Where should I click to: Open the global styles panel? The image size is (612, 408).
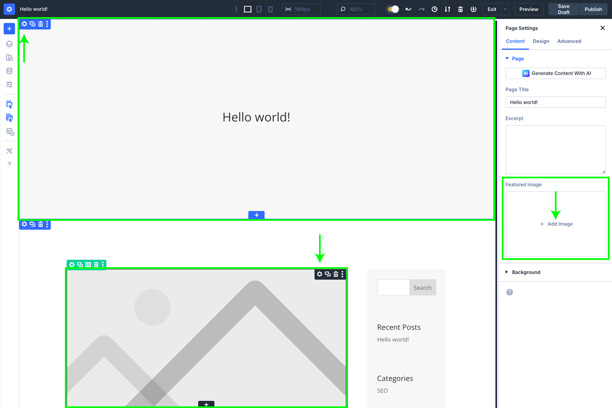[x=9, y=57]
